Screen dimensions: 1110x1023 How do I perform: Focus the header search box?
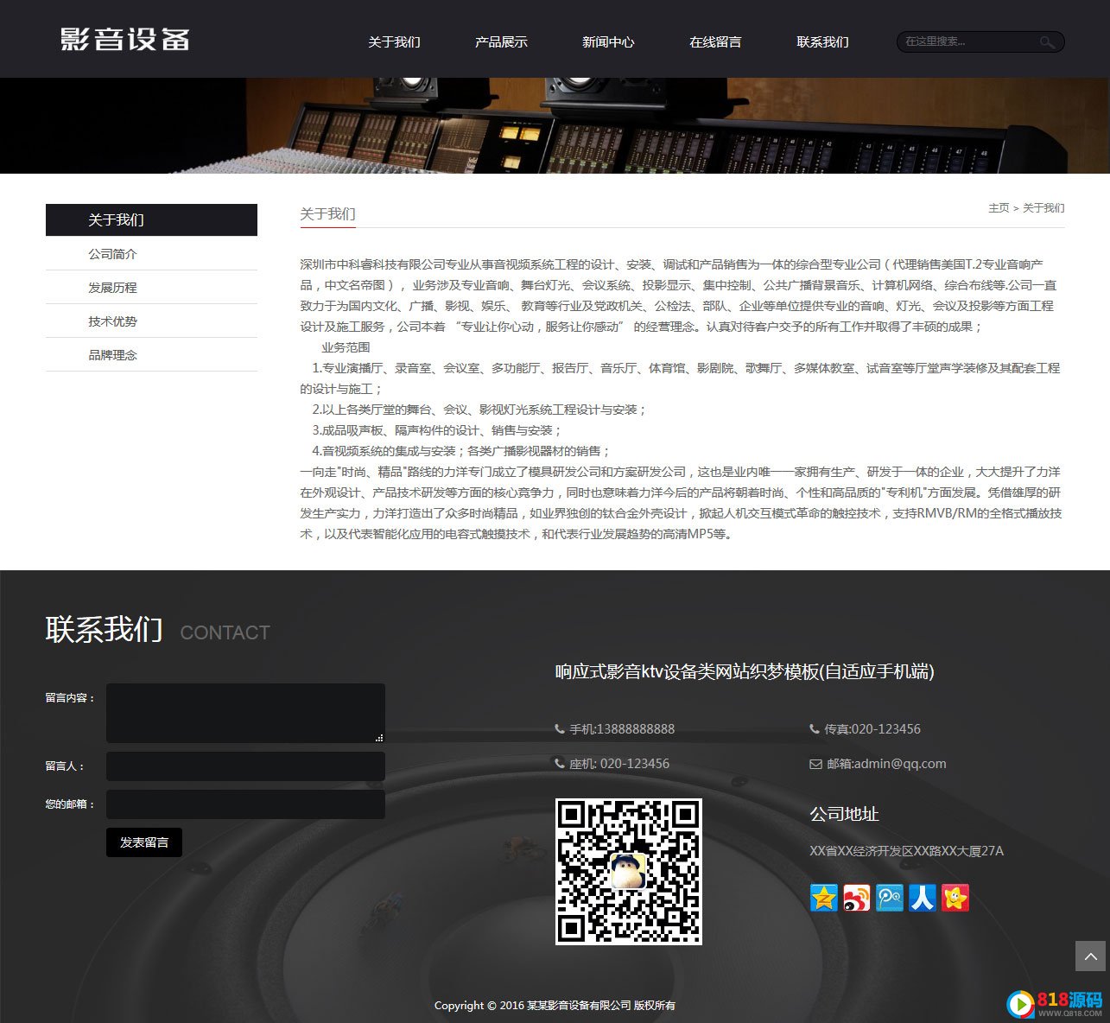980,41
